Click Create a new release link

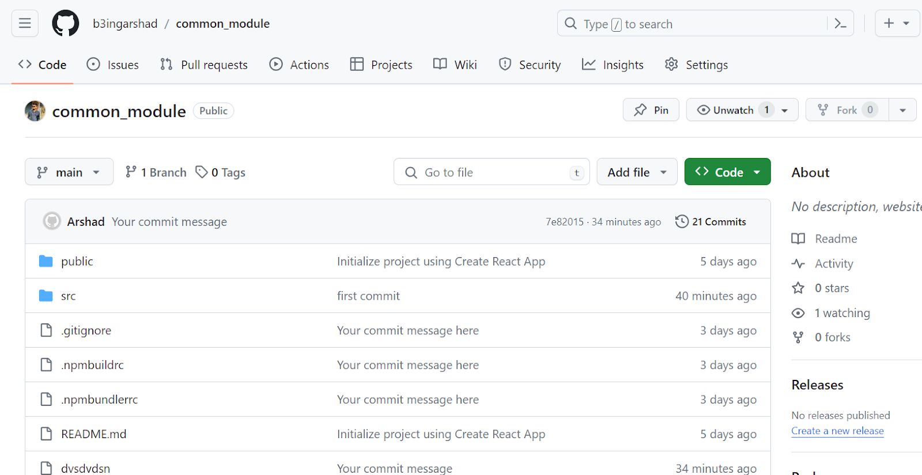837,431
